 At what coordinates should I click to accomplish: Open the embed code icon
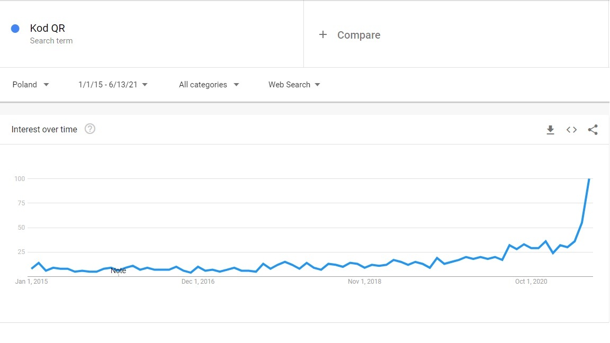tap(571, 130)
